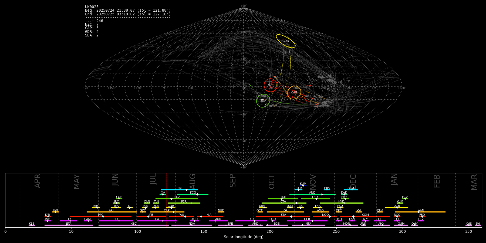Select the station ID text UK0025

(92, 7)
